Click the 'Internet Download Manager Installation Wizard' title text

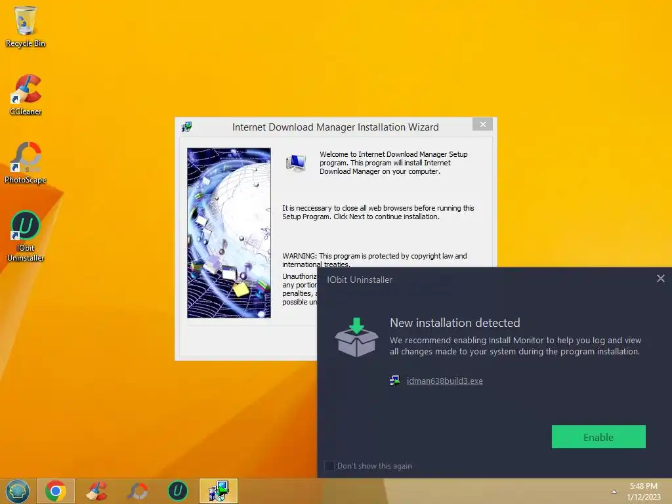pyautogui.click(x=335, y=127)
